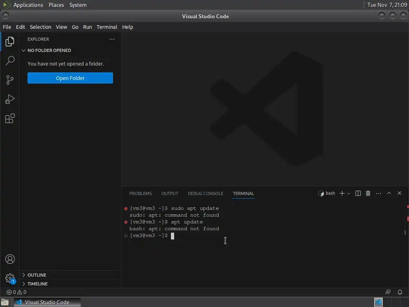The width and height of the screenshot is (409, 307).
Task: Click failed command marker beside apt update
Action: point(126,222)
